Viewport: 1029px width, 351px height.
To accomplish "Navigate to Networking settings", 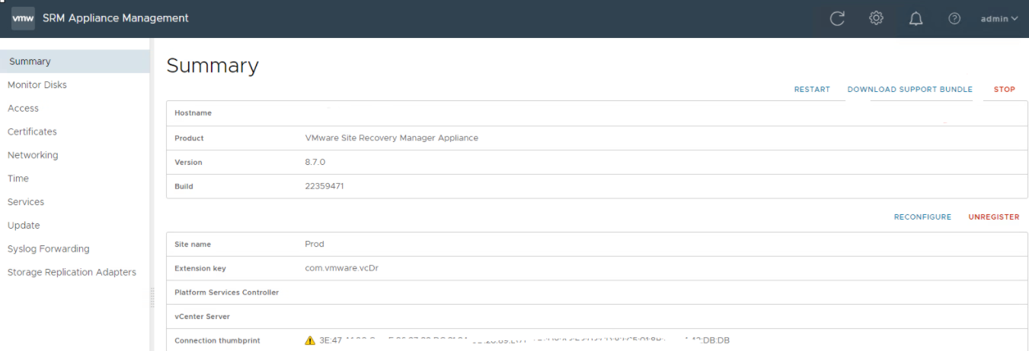I will coord(33,155).
